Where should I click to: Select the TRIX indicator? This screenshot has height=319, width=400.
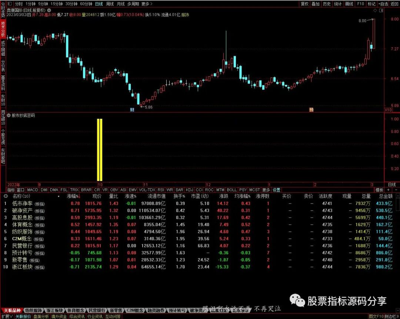point(74,190)
